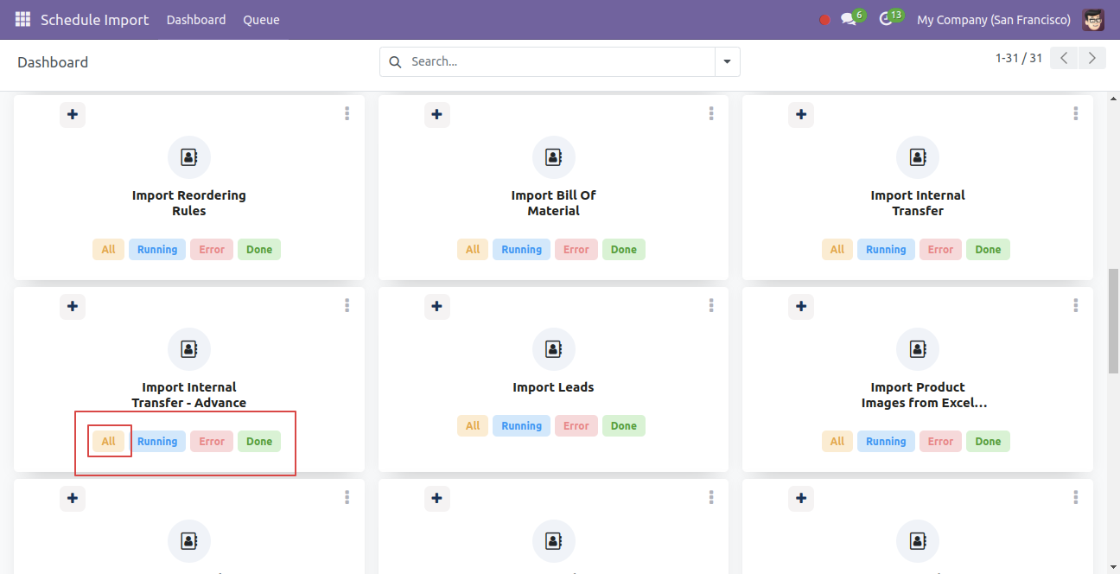1120x574 pixels.
Task: Go to previous page arrow
Action: pos(1064,58)
